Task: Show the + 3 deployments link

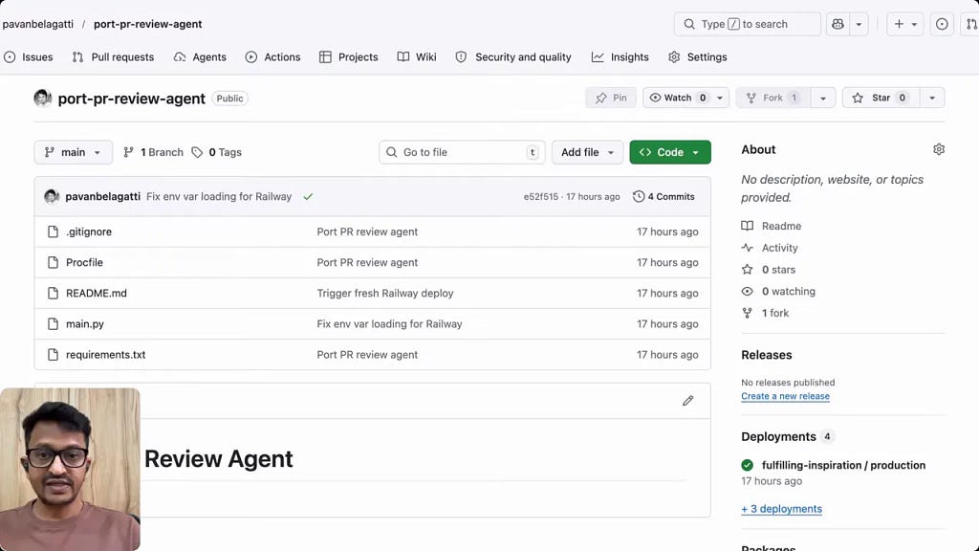Action: (782, 509)
